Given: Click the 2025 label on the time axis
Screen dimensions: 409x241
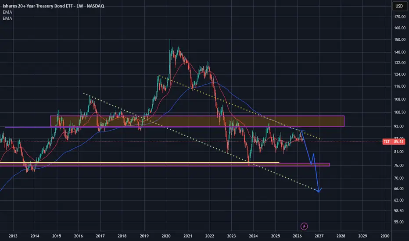Looking at the screenshot, I should 276,236.
